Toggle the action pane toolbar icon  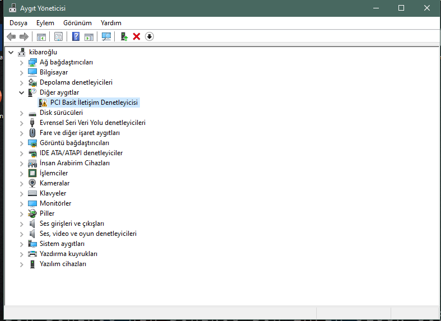tap(89, 36)
